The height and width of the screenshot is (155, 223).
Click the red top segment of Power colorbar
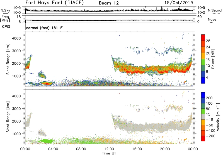[x=203, y=37]
